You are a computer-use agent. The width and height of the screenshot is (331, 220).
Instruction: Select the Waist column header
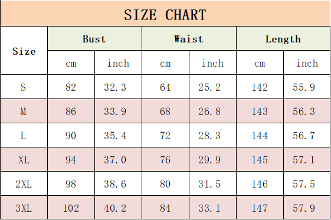coord(189,38)
